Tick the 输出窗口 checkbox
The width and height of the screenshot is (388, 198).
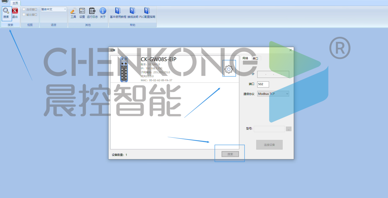coord(24,14)
